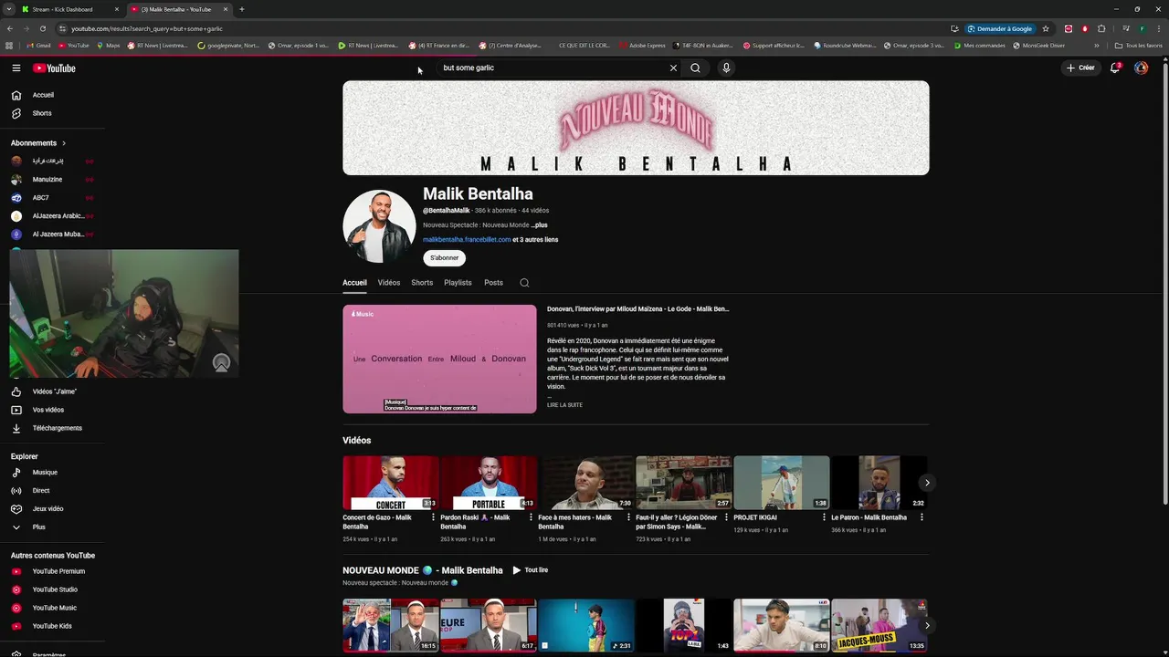1169x657 pixels.
Task: Open the PROJET IKIGAI video title
Action: [757, 517]
